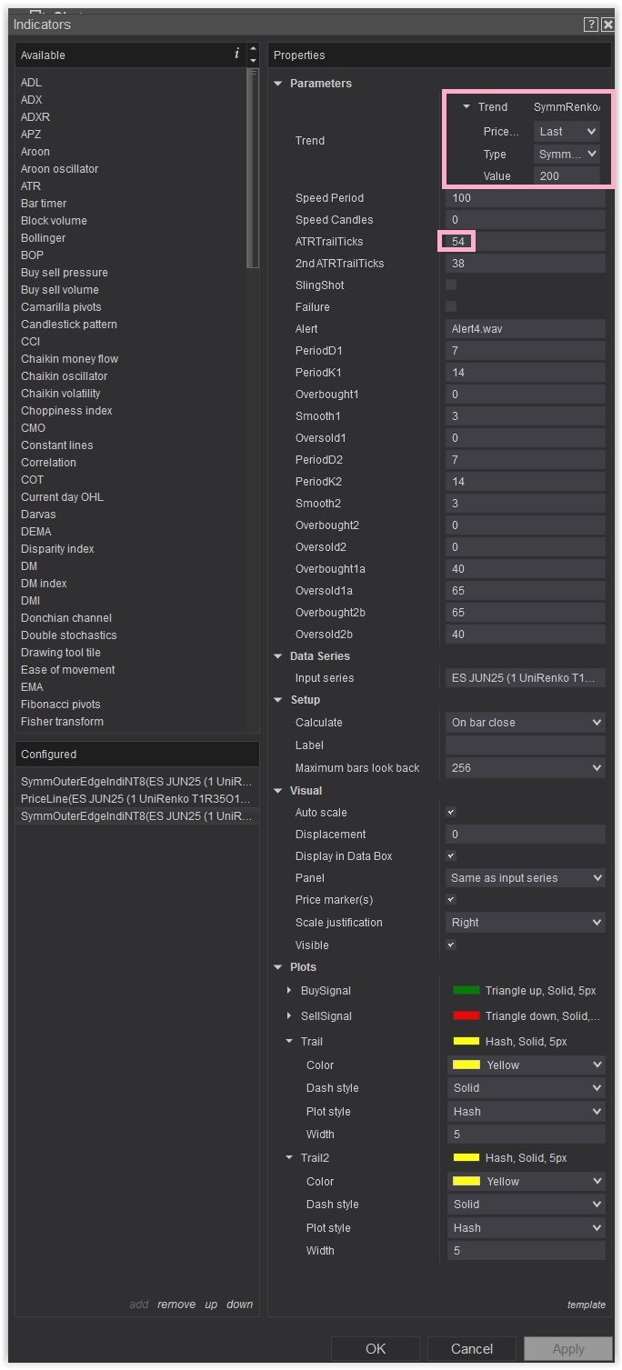The image size is (622, 1370).
Task: Click the ATRTrailTicks input field
Action: 526,242
